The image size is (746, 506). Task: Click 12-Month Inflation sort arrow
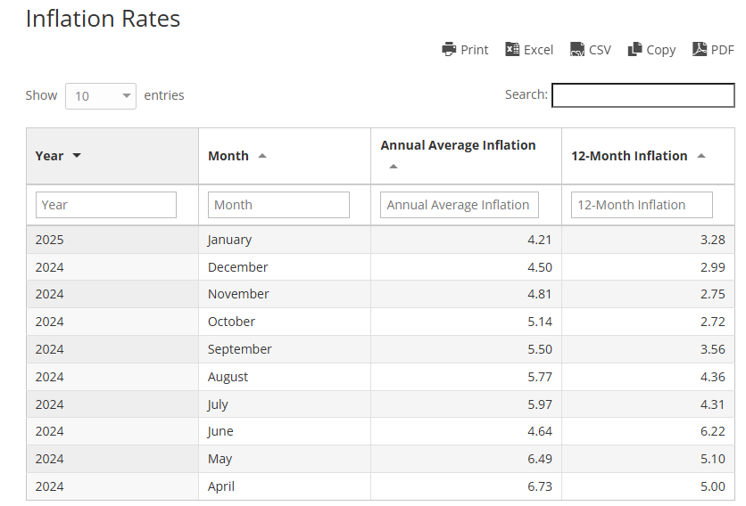tap(700, 156)
